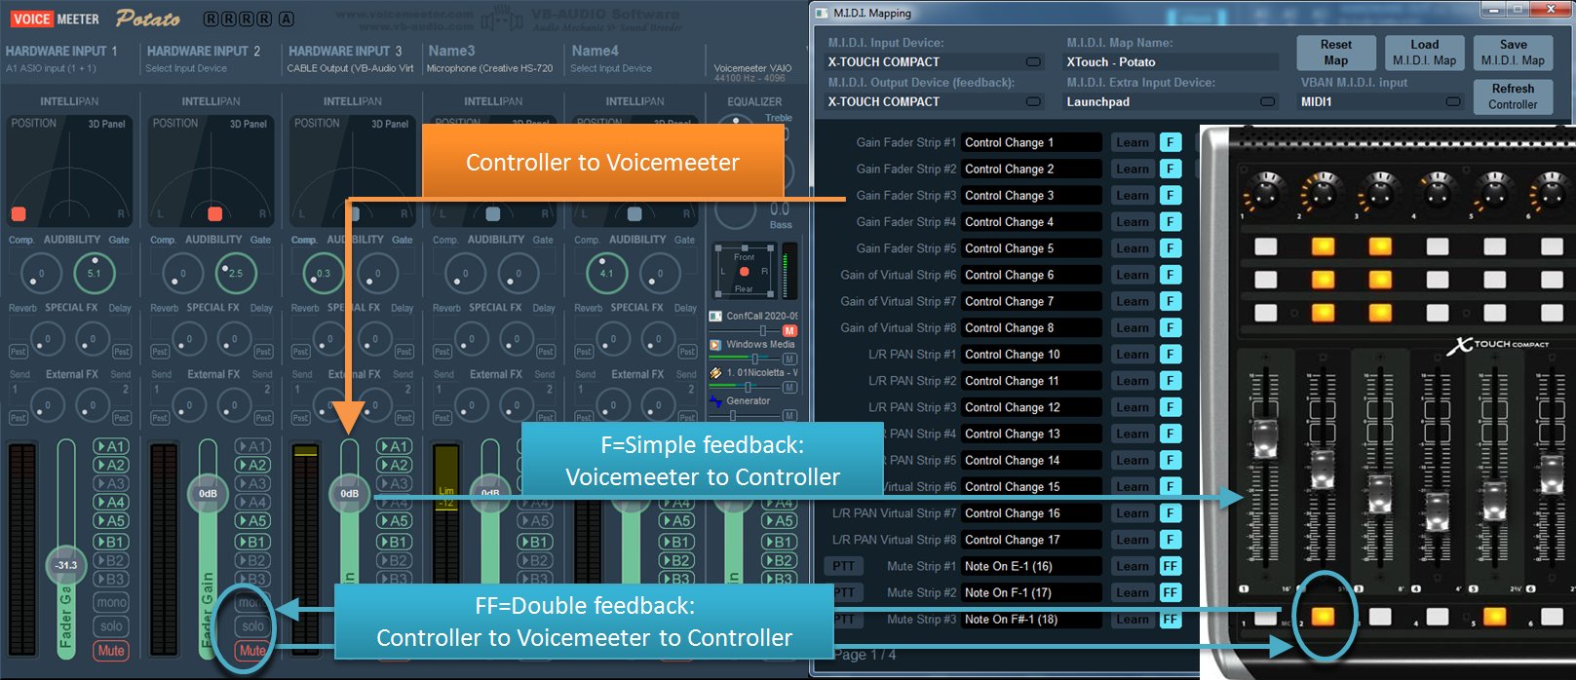Click Learn for Gain Fader Strip #5

(x=1133, y=248)
